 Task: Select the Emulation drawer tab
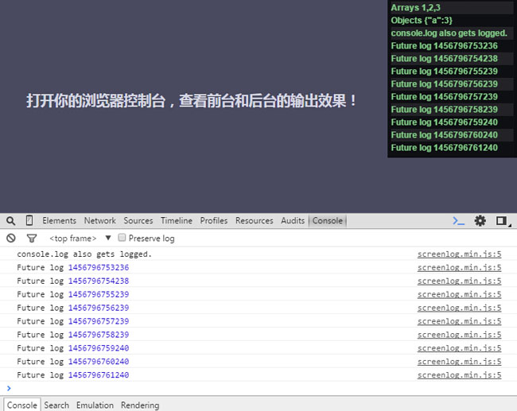[95, 405]
